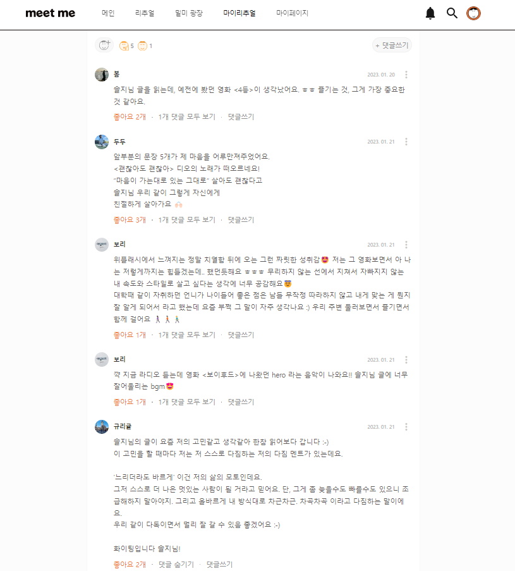Screen dimensions: 515x571
Task: Add a reaction with the smiley-plus icon
Action: (104, 45)
